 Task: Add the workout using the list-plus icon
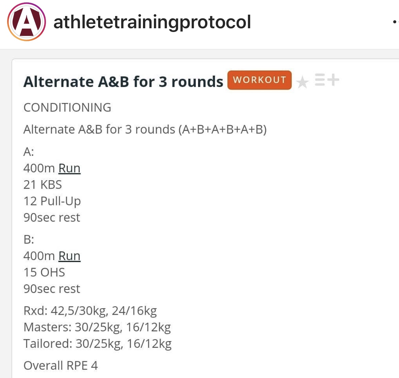(327, 80)
